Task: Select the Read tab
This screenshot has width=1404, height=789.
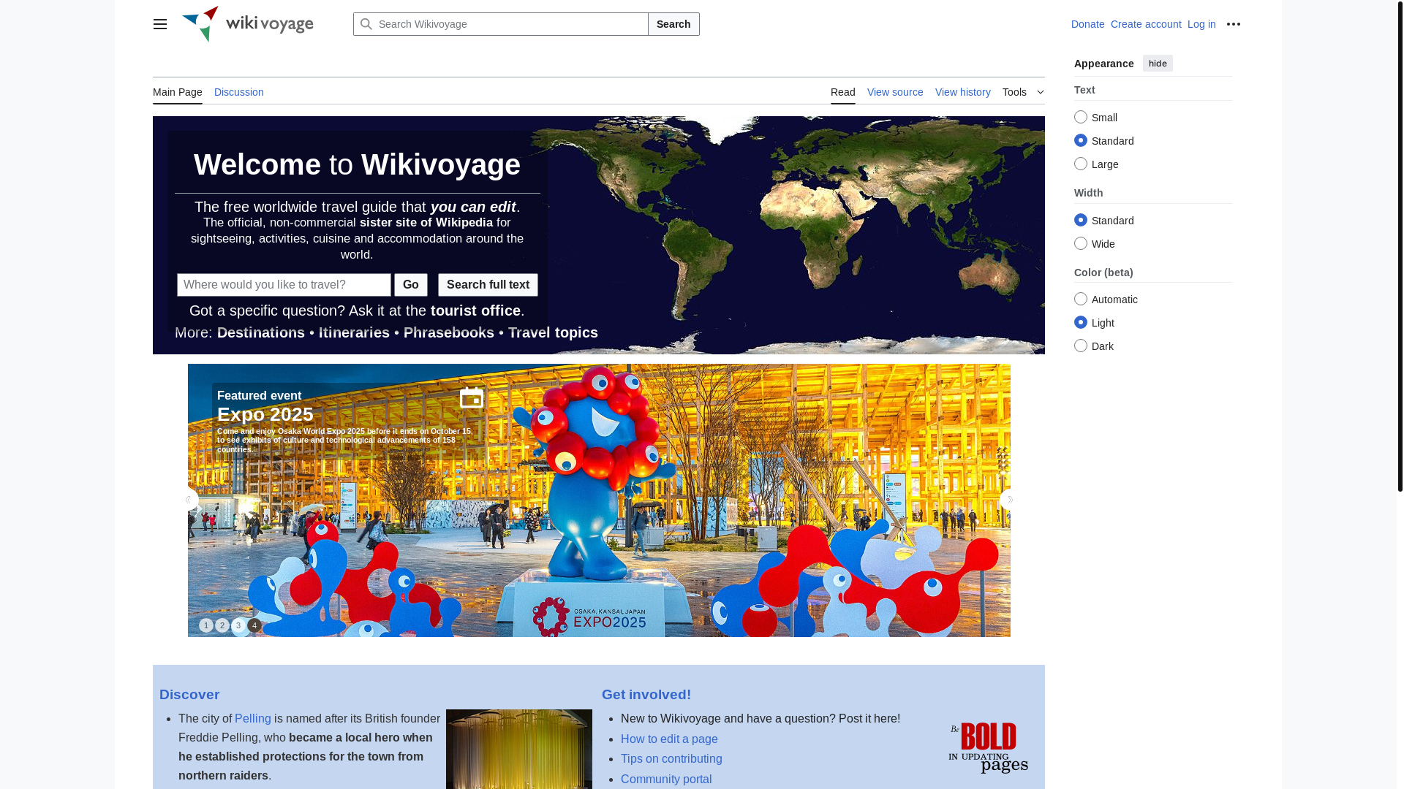Action: (843, 92)
